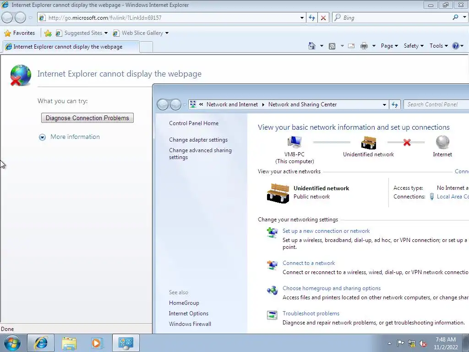Click the network tray icon
This screenshot has height=352, width=469.
[x=412, y=344]
